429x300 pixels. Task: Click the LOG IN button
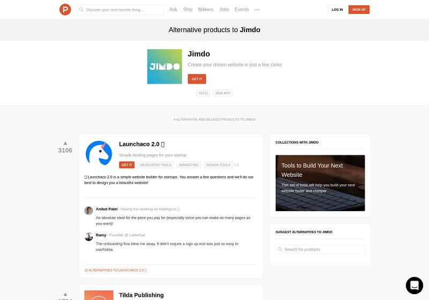(x=337, y=10)
